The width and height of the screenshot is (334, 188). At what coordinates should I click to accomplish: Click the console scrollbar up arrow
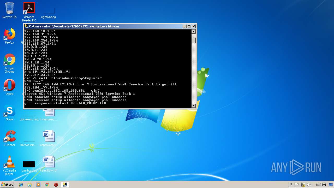pyautogui.click(x=193, y=32)
